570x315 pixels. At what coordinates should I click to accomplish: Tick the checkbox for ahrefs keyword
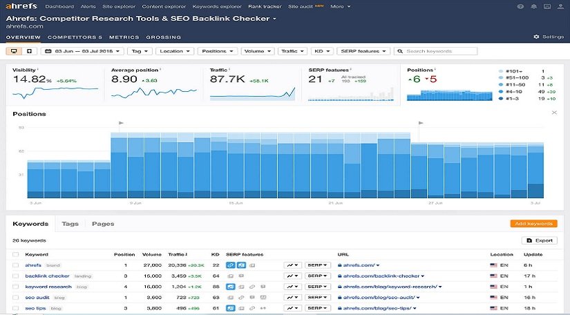pyautogui.click(x=16, y=265)
